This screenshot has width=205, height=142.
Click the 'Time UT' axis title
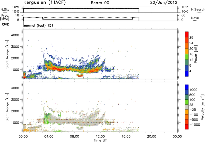pyautogui.click(x=100, y=140)
